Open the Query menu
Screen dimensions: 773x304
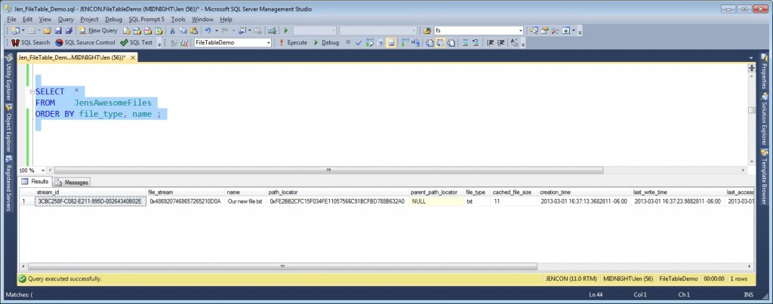[66, 19]
